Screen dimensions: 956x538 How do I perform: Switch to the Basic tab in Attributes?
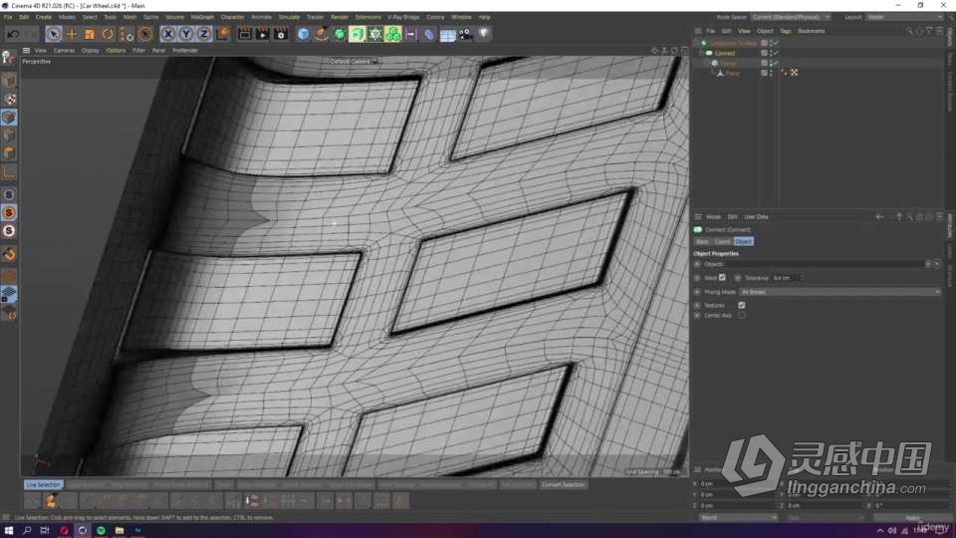coord(702,241)
